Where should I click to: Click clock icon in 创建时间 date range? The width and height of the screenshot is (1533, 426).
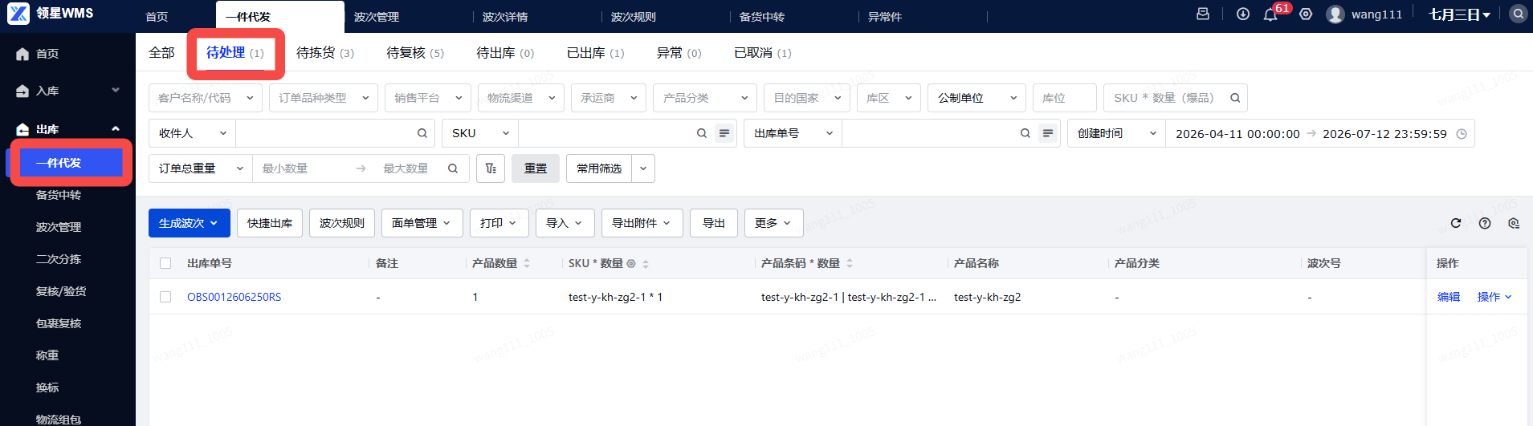tap(1462, 134)
